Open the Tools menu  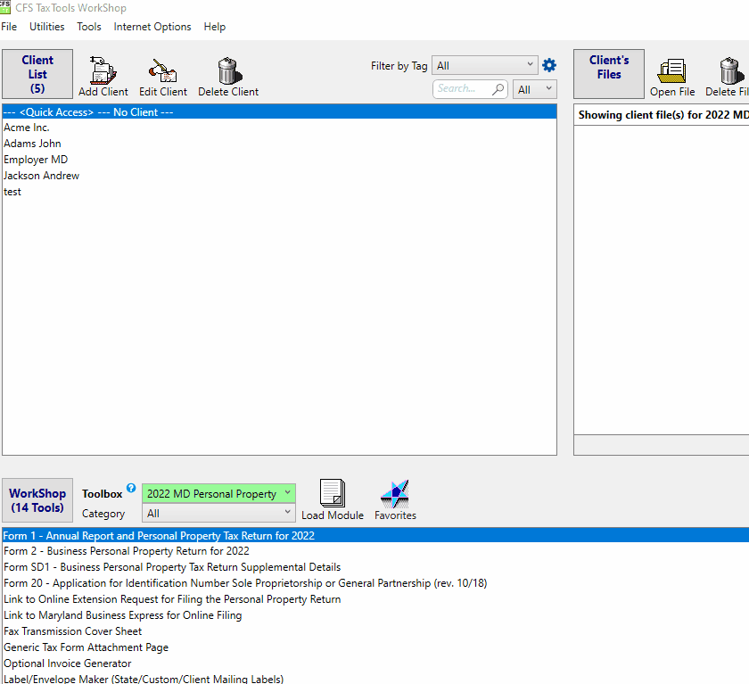point(89,27)
